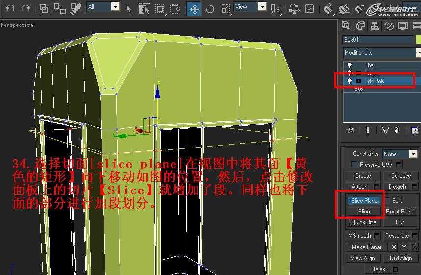Toggle Angle Snap magnet icon
Image resolution: width=421 pixels, height=275 pixels.
tap(344, 9)
